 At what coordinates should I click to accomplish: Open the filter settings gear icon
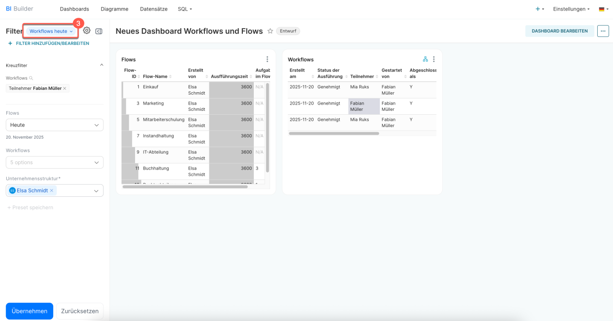coord(87,31)
